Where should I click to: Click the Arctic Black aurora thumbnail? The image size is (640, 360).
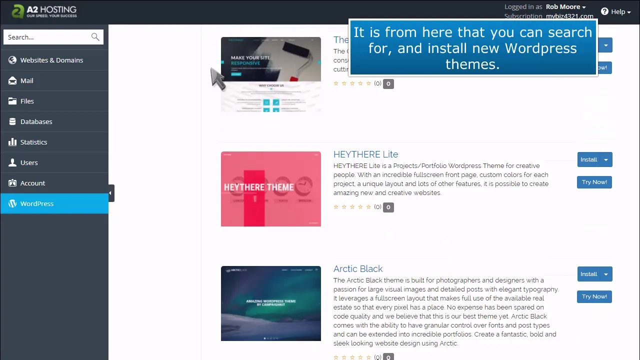[x=271, y=303]
